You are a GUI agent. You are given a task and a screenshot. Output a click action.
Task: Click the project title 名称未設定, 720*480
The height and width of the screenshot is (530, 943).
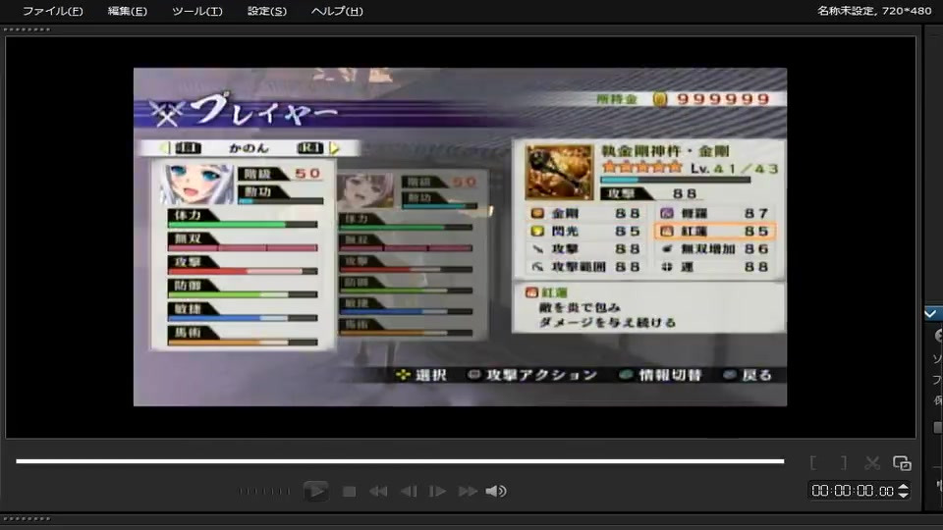pos(874,11)
